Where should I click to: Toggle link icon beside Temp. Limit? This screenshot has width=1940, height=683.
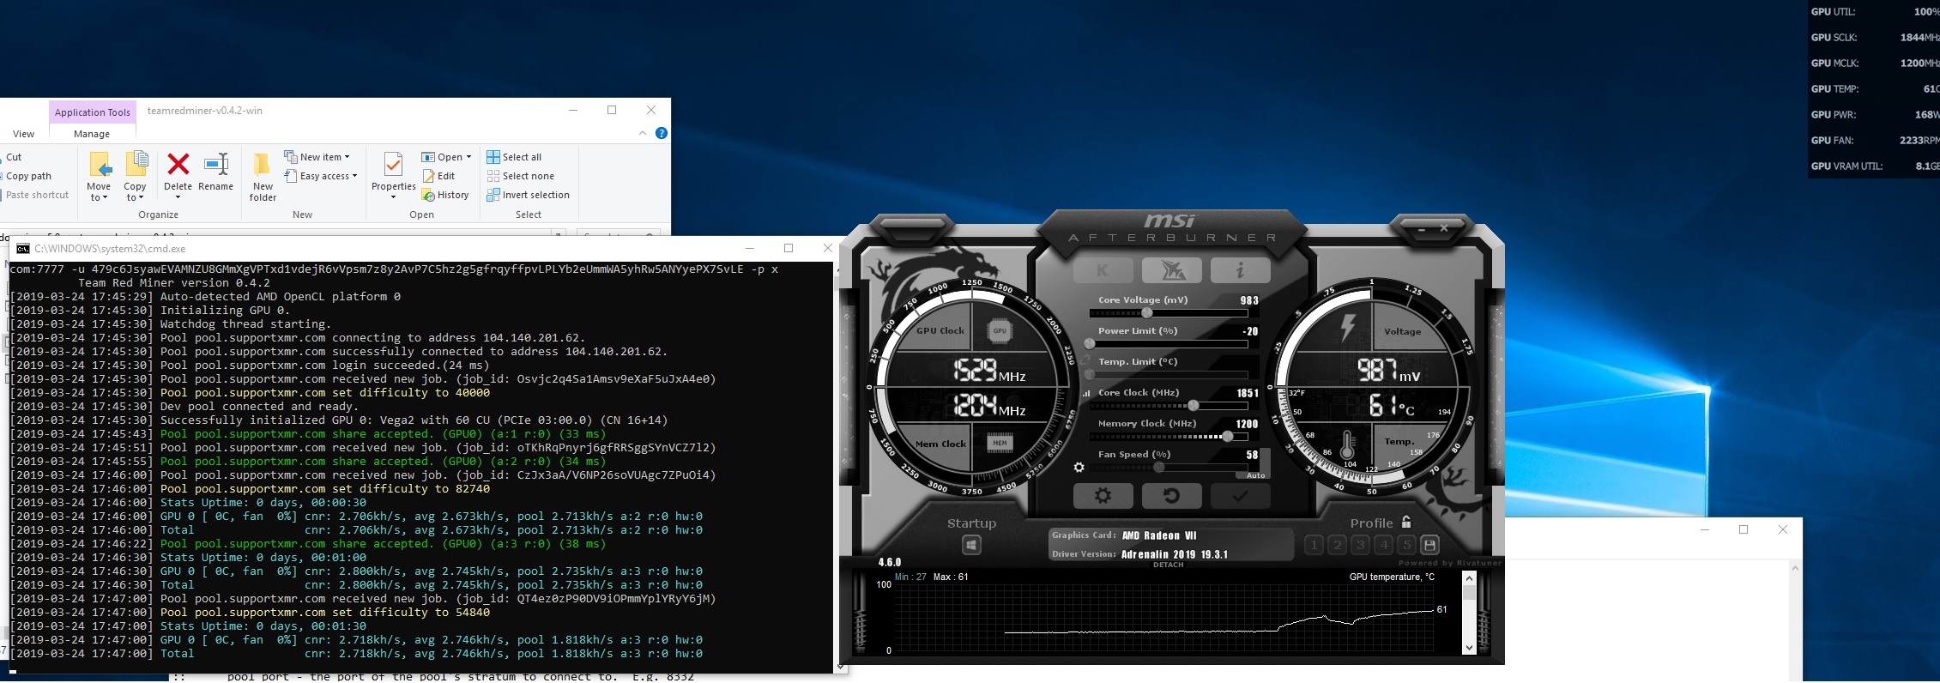coord(1085,361)
